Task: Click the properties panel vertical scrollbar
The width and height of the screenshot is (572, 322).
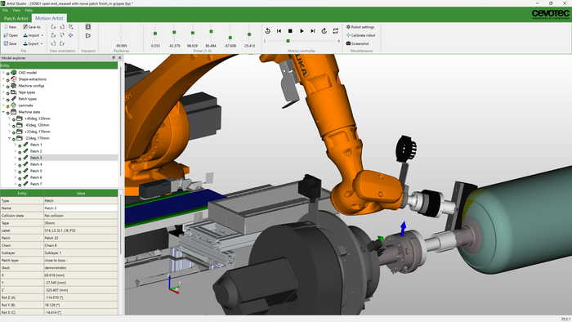Action: pyautogui.click(x=121, y=225)
